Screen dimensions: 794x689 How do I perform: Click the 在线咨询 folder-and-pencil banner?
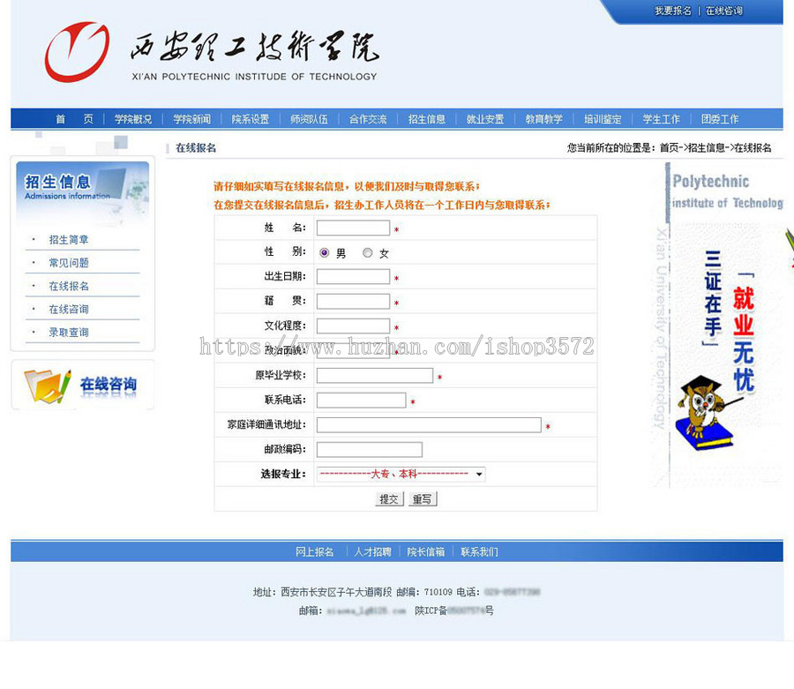coord(83,385)
